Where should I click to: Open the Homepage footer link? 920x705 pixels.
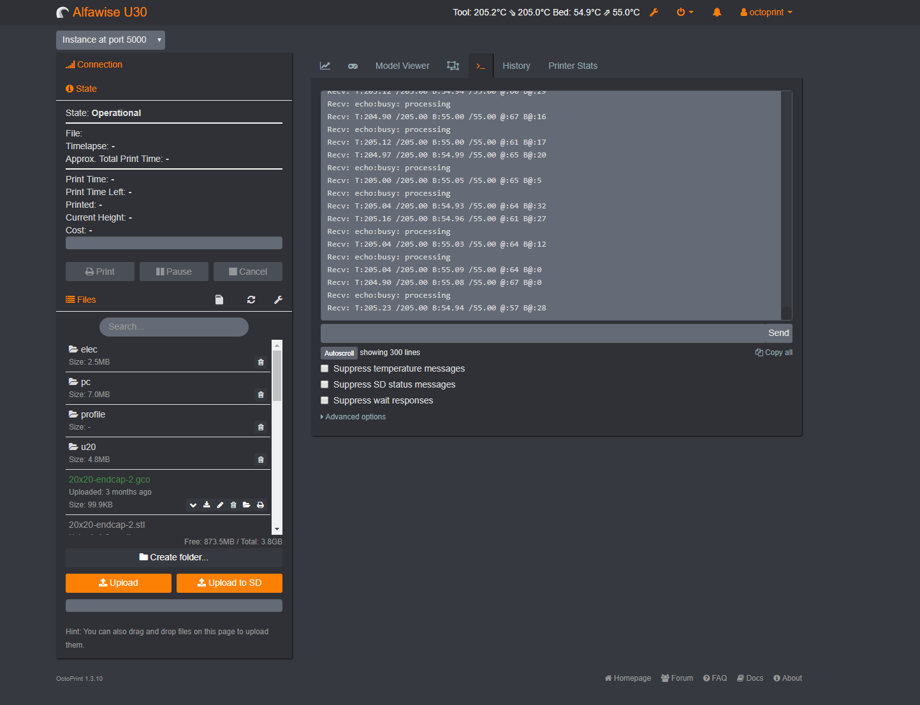628,678
